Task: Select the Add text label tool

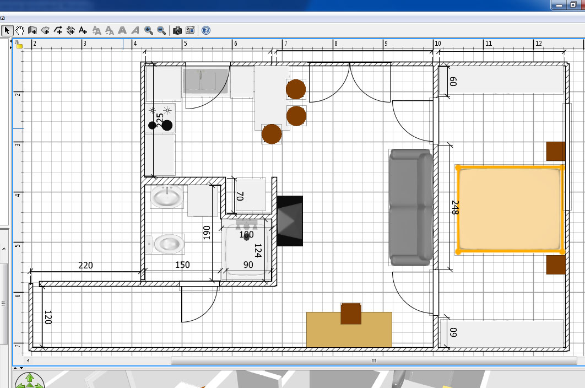Action: pos(83,30)
